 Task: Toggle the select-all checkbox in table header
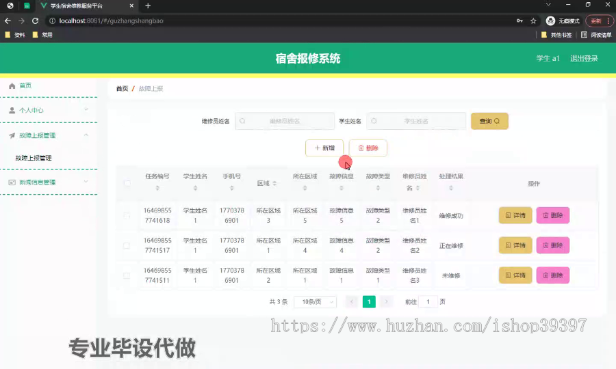coord(127,183)
